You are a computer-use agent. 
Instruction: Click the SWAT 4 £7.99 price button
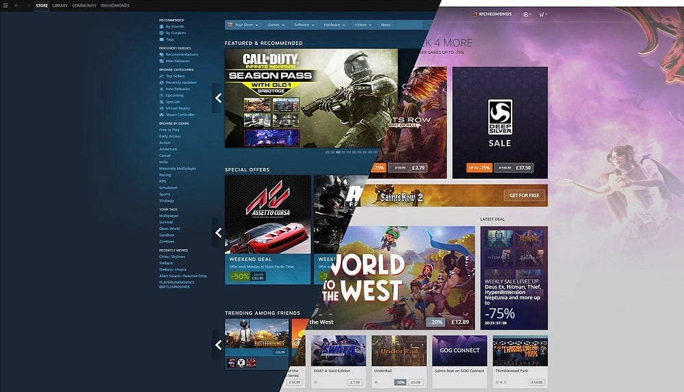(355, 382)
